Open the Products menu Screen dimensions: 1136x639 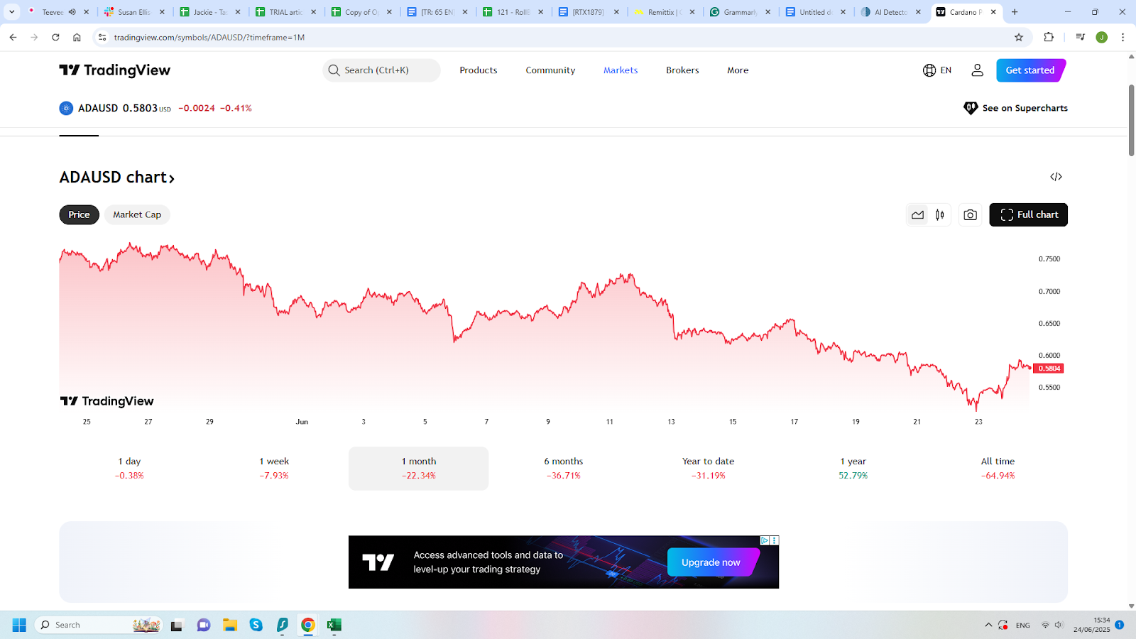[x=479, y=70]
